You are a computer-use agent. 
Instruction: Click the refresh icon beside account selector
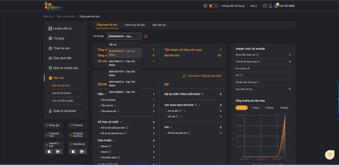(146, 36)
